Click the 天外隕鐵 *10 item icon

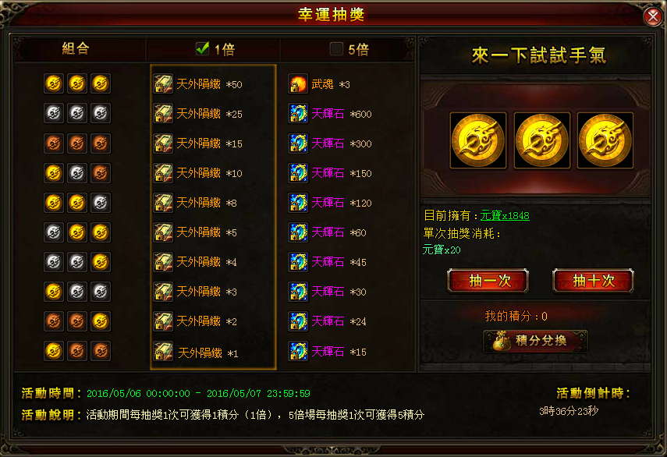tap(163, 173)
